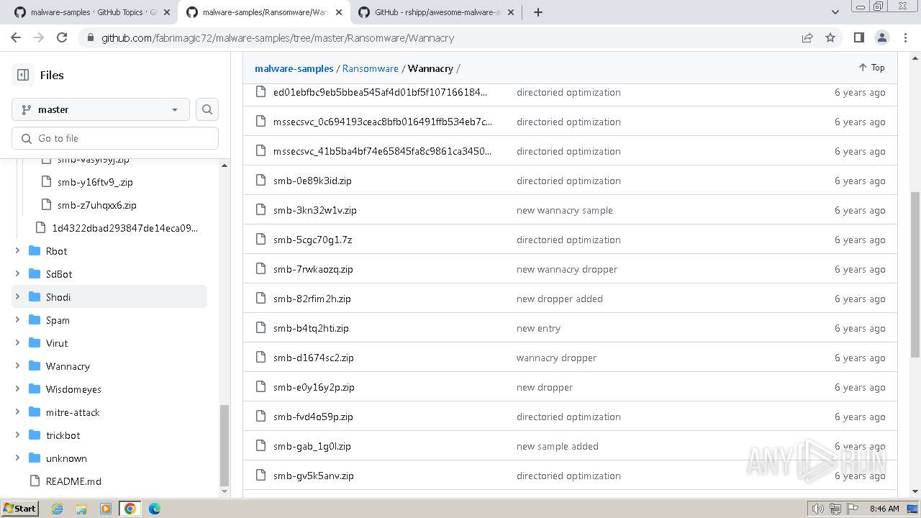Expand the Wisdomeyes folder chevron
The height and width of the screenshot is (518, 921).
point(17,389)
